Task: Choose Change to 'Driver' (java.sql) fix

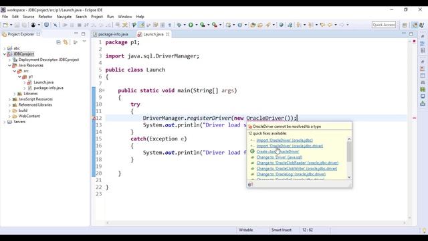Action: (280, 157)
